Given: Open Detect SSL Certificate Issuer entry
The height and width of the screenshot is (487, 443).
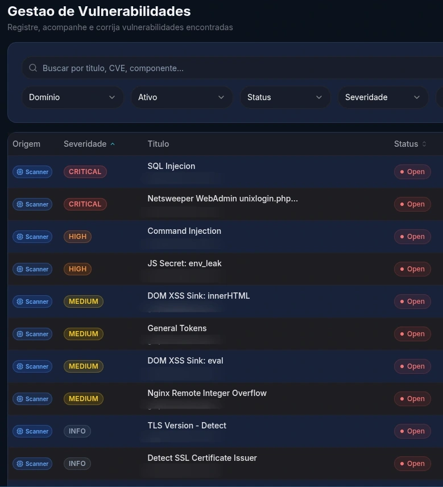Looking at the screenshot, I should 202,458.
